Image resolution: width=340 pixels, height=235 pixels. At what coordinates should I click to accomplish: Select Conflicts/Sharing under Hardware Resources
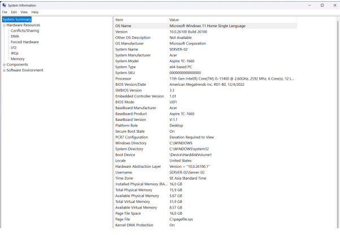pos(25,31)
